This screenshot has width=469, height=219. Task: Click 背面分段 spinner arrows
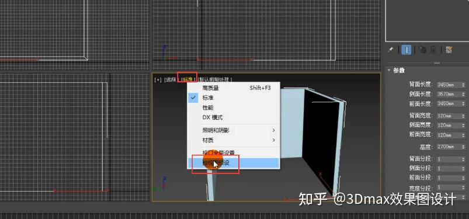click(463, 159)
